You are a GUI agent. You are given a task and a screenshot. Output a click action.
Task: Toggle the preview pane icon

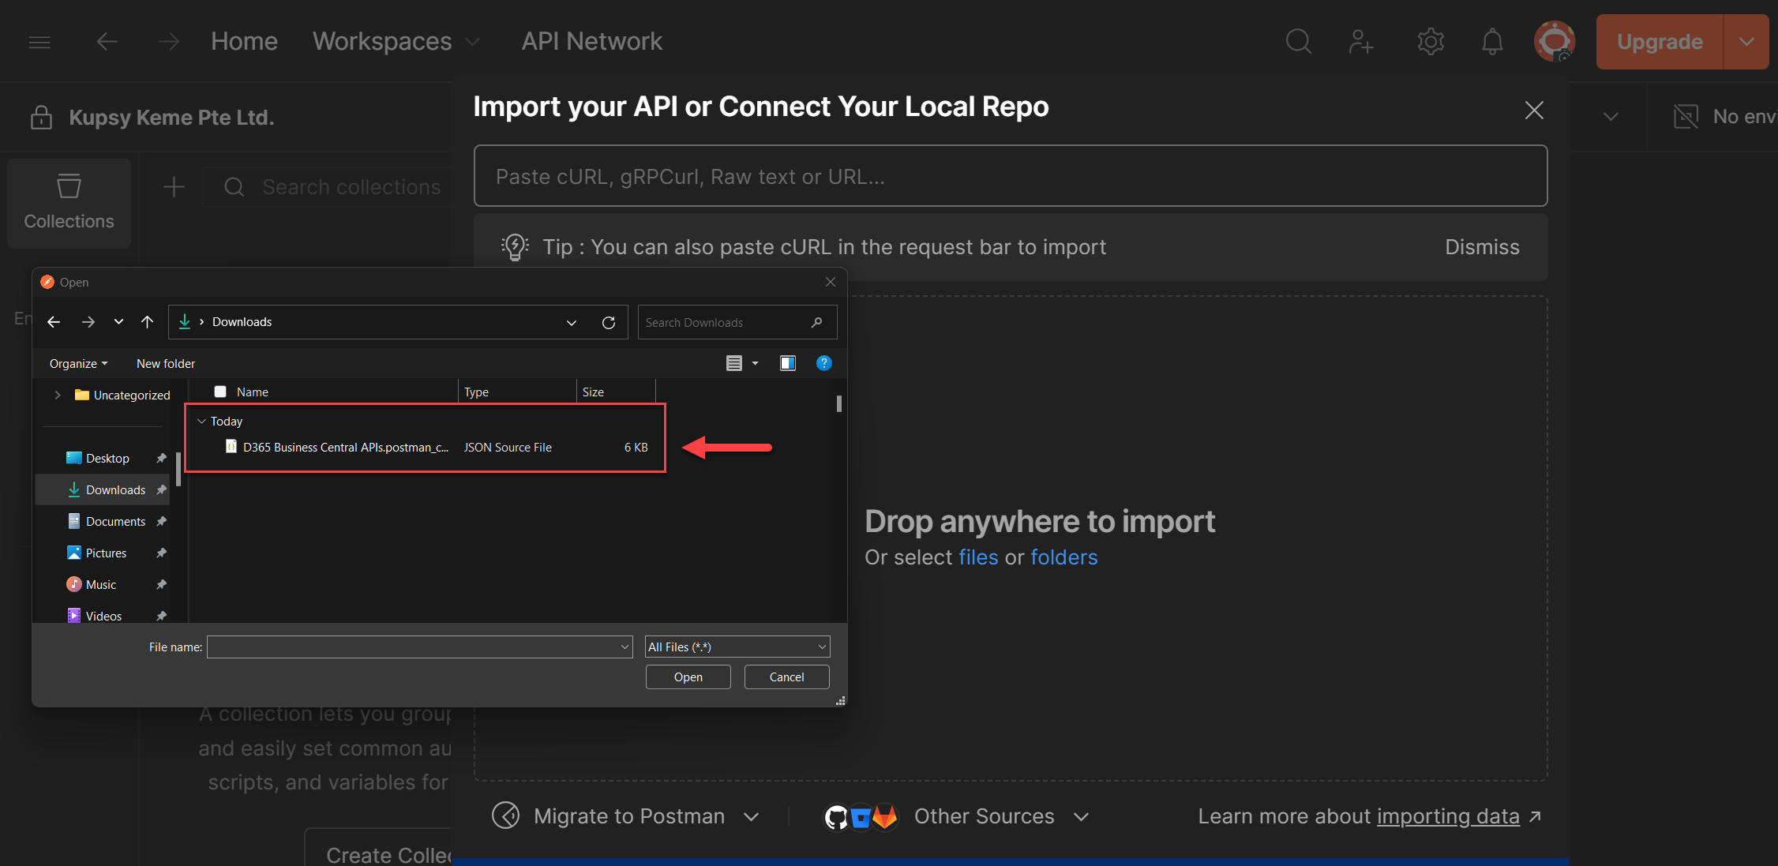click(x=787, y=363)
